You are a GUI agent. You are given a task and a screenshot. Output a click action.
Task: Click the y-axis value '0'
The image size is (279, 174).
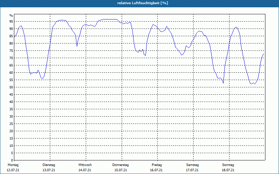(12, 160)
